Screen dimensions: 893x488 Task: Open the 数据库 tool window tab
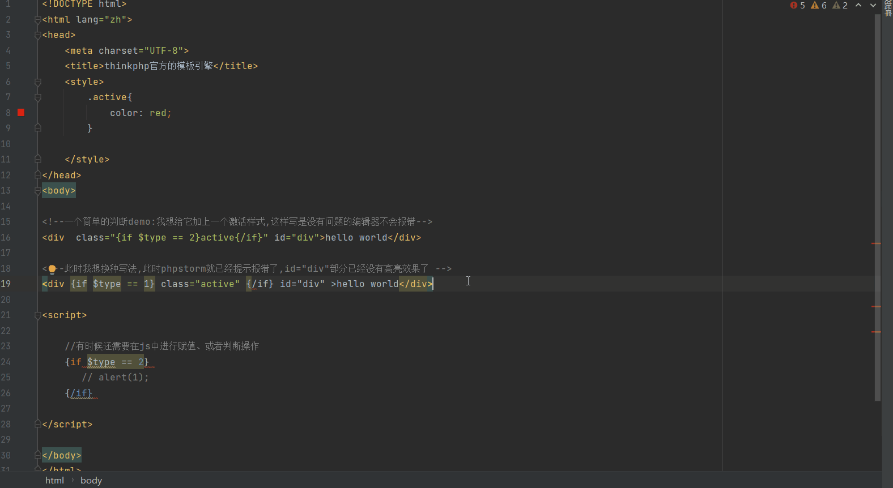888,8
